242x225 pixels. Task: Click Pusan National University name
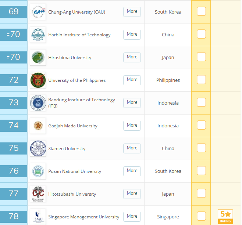pyautogui.click(x=75, y=171)
